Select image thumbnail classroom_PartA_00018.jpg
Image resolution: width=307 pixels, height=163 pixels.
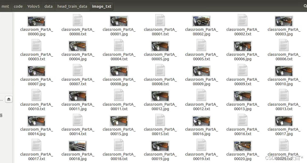(x=78, y=146)
